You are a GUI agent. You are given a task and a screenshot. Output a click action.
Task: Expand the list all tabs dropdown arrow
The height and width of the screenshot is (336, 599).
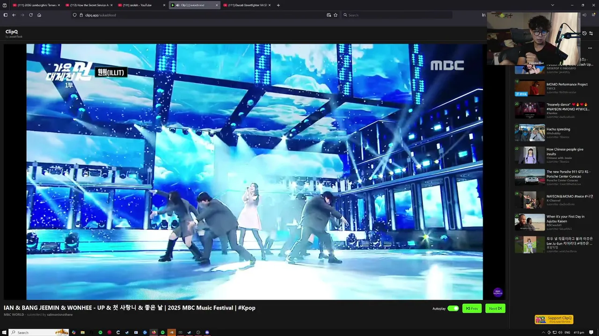point(553,5)
